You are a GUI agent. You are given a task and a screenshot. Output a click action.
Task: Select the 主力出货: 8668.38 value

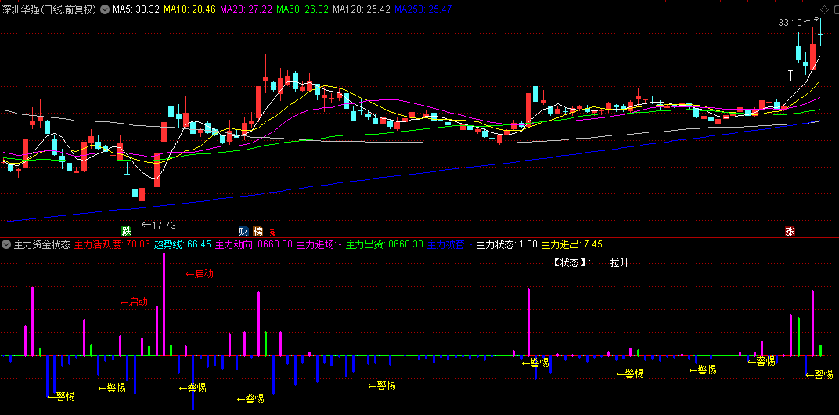tap(384, 245)
